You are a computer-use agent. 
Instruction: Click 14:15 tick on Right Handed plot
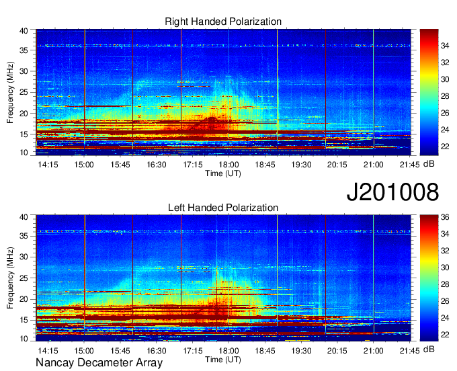click(x=48, y=165)
